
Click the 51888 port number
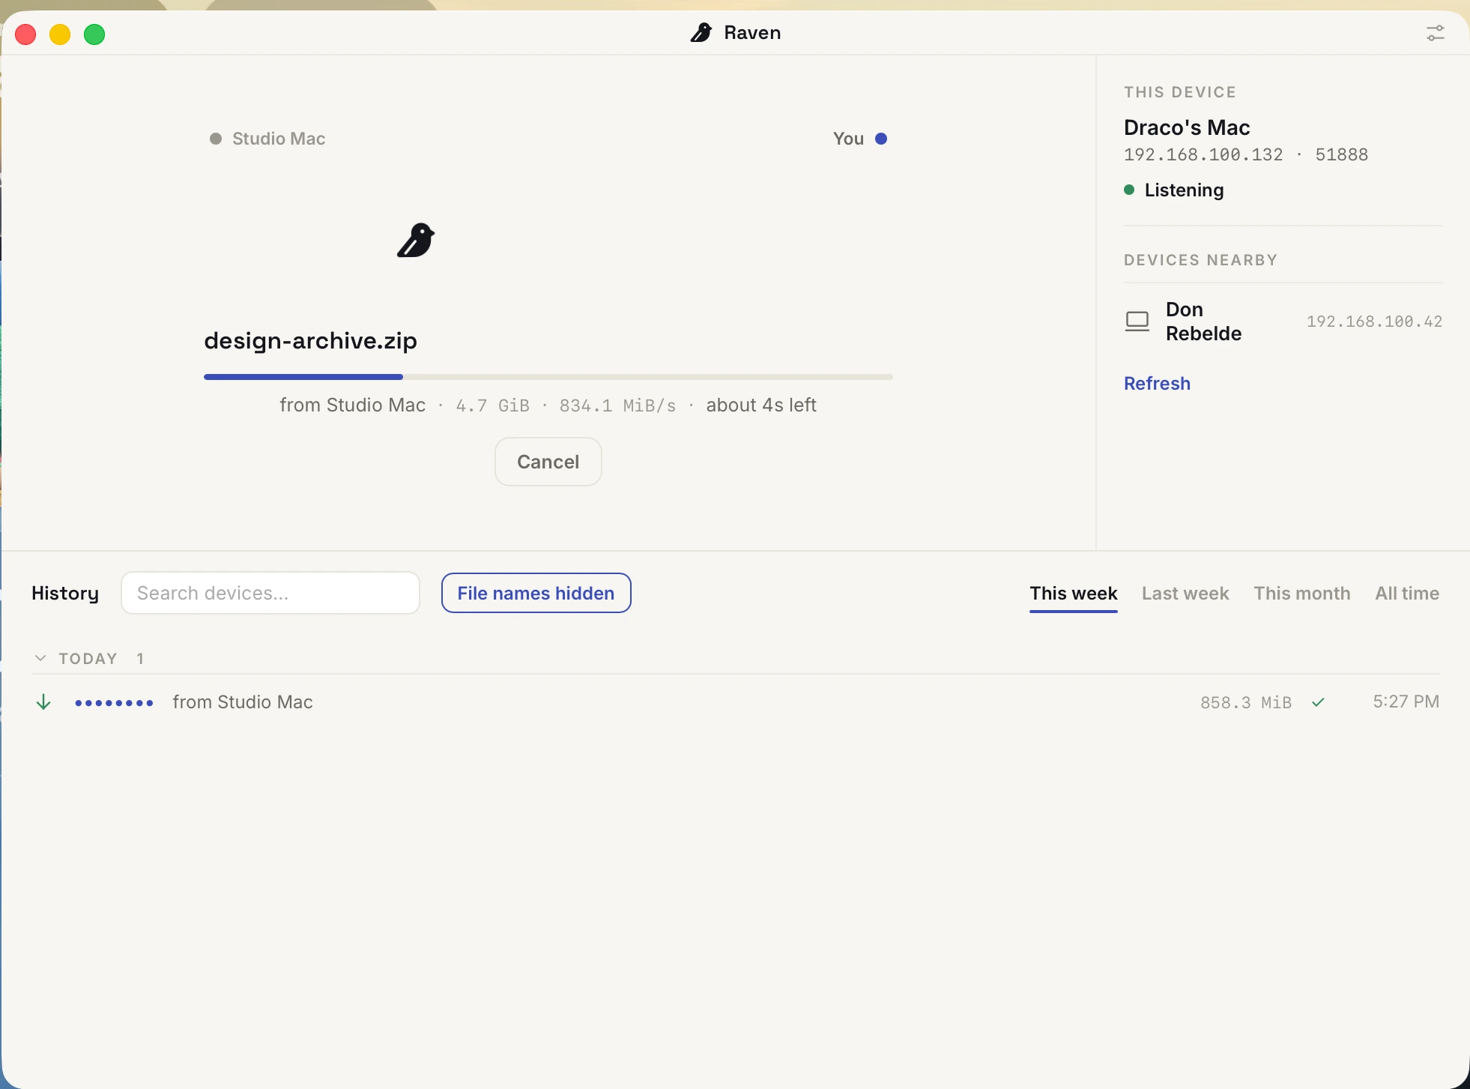(x=1342, y=154)
